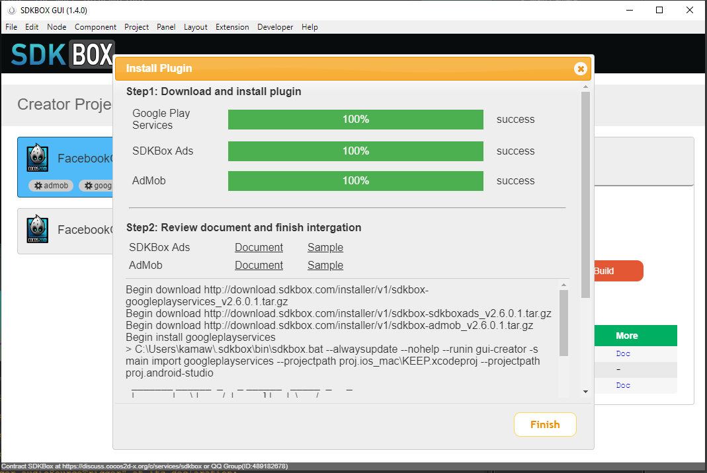
Task: Click the 'Step1: Download and install plugin' heading
Action: tap(214, 91)
